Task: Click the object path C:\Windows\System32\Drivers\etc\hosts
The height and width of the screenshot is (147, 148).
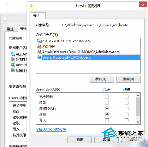Action: [95, 25]
